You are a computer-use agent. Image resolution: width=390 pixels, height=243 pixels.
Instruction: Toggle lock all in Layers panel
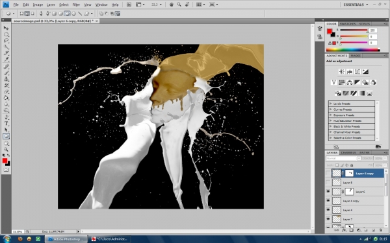coord(352,165)
